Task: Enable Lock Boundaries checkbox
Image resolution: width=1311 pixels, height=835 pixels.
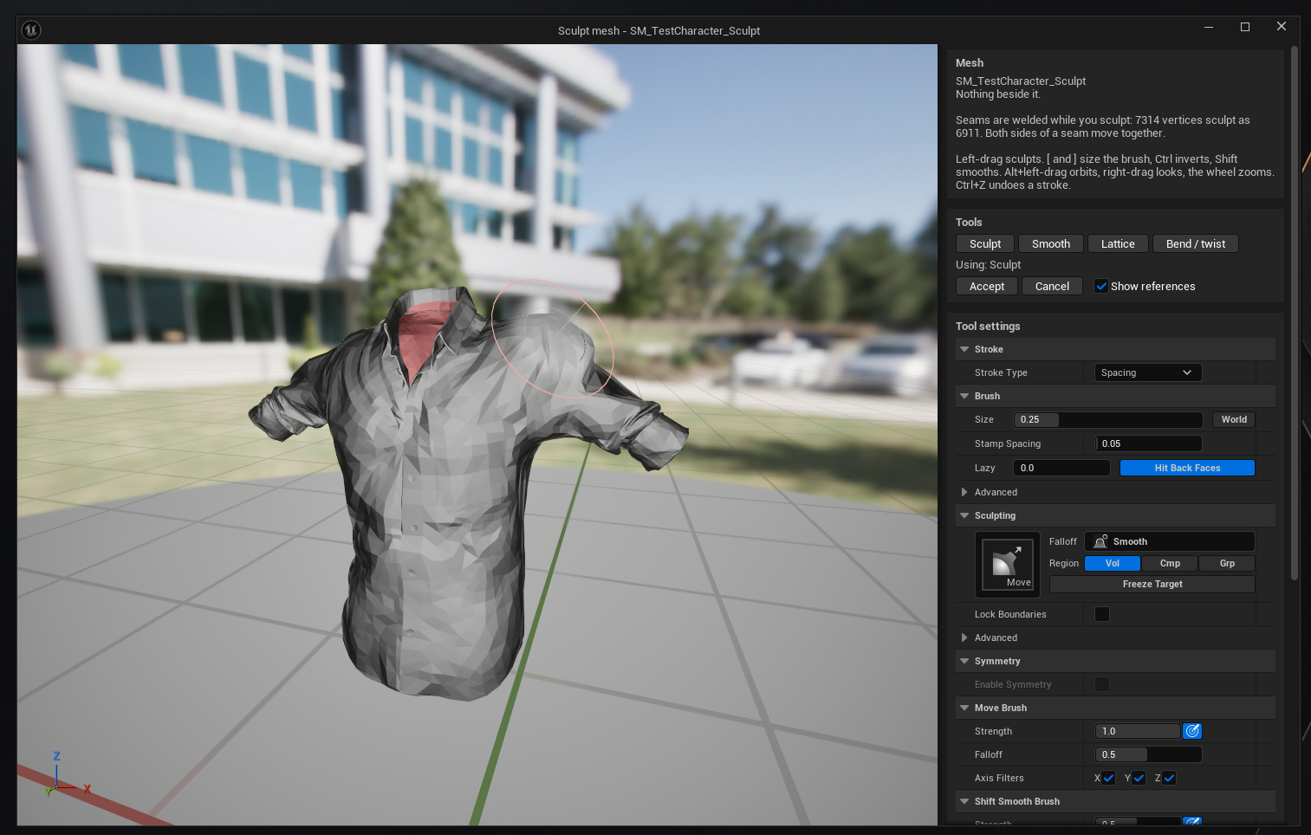Action: (x=1102, y=614)
